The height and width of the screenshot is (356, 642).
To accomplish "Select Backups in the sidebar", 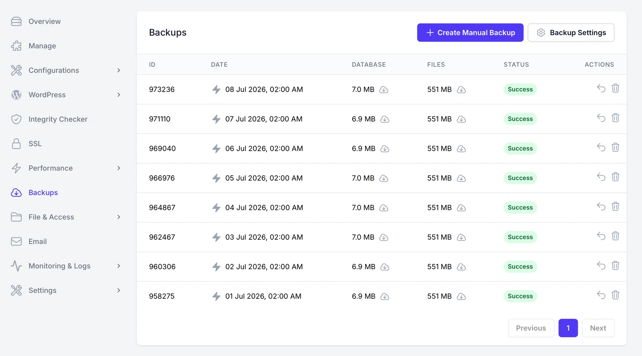I will pos(43,193).
